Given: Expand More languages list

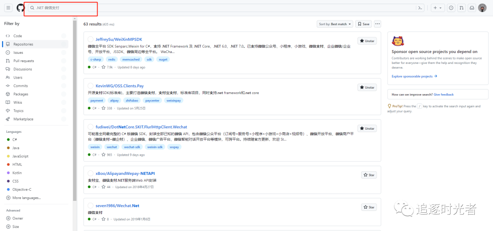Looking at the screenshot, I should tap(24, 198).
